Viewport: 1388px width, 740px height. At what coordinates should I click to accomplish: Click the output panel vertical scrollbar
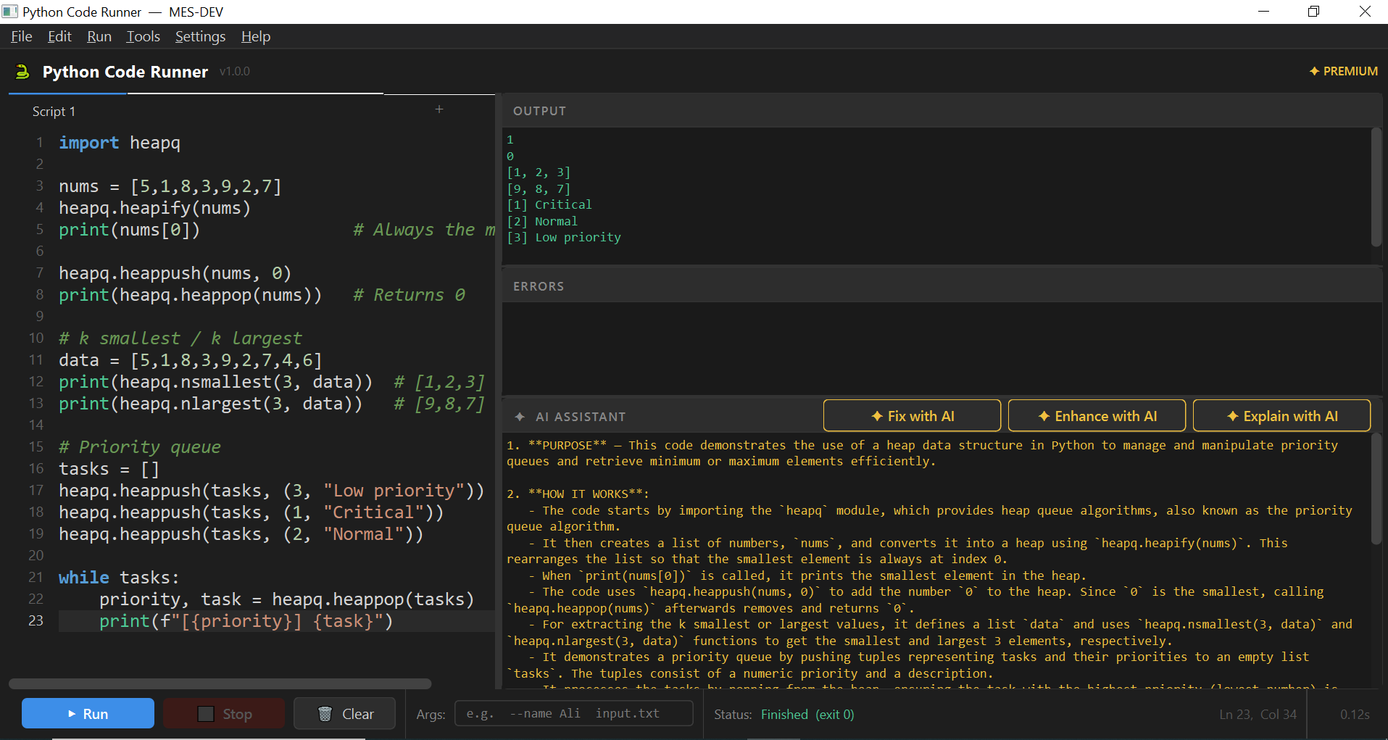coord(1376,187)
